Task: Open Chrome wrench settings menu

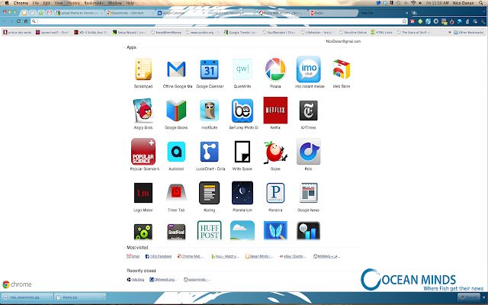Action: [483, 21]
